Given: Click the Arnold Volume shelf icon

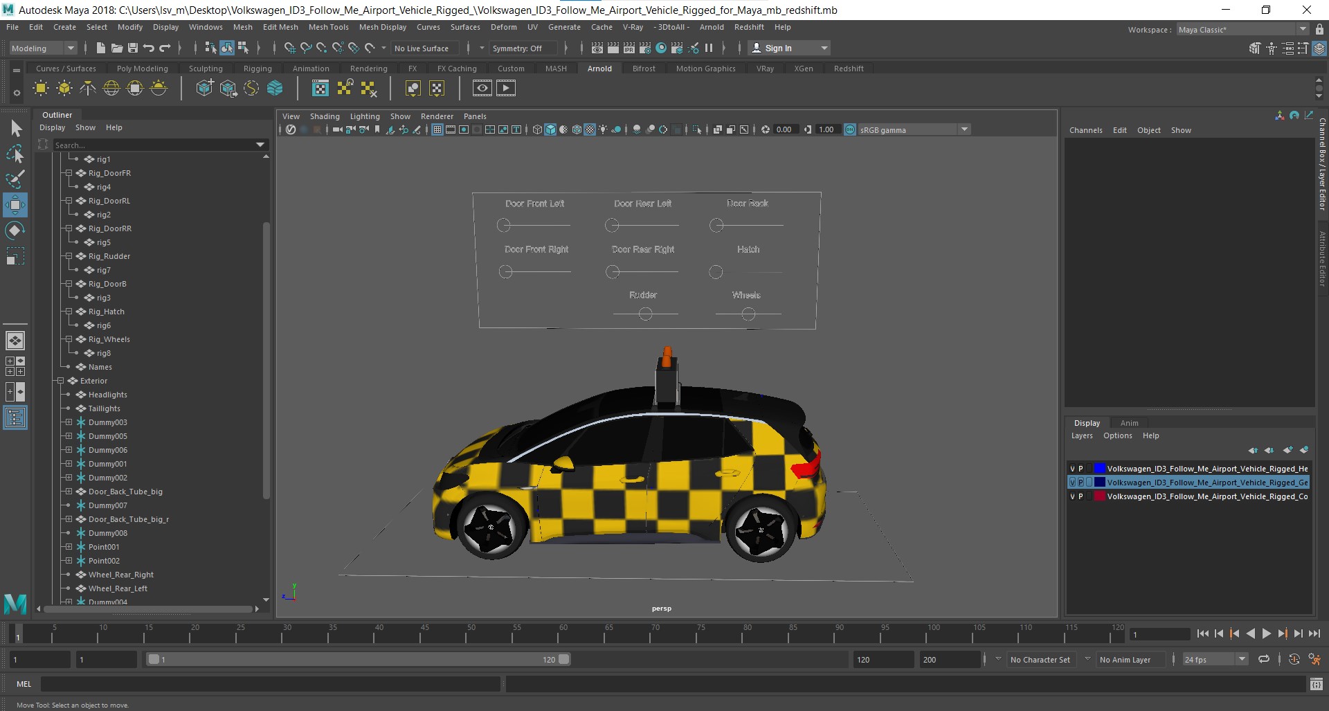Looking at the screenshot, I should coord(275,88).
